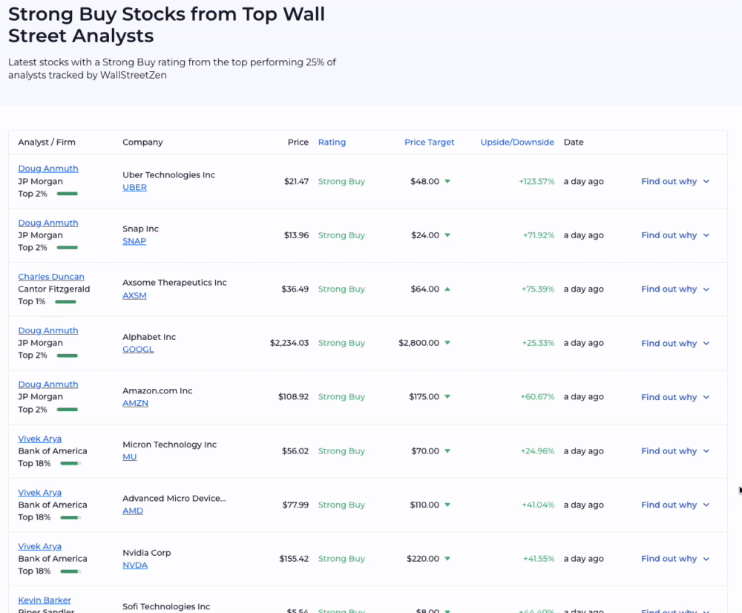742x613 pixels.
Task: Click the Price column header
Action: coord(298,142)
